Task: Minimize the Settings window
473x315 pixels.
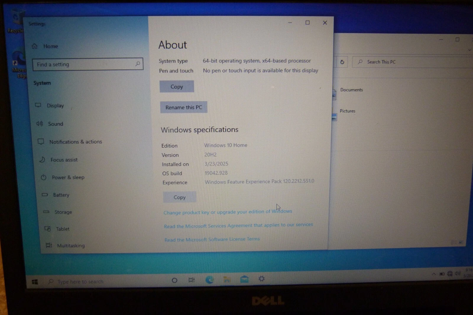Action: coord(290,22)
